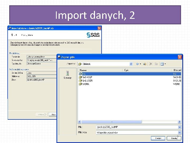Click the Zbiór dataset name field
Image resolution: width=190 pixels, height=143 pixels.
point(42,80)
